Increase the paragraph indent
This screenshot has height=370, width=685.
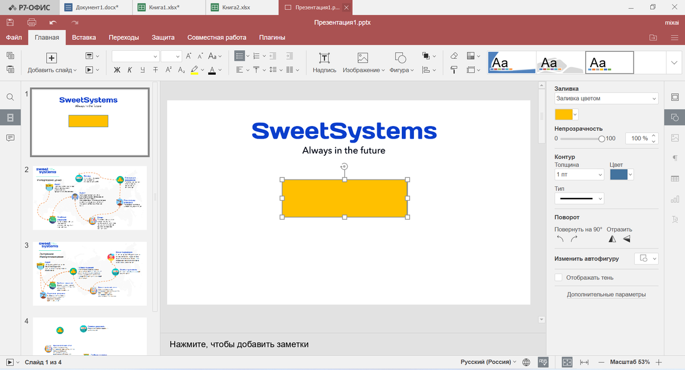[x=289, y=56]
